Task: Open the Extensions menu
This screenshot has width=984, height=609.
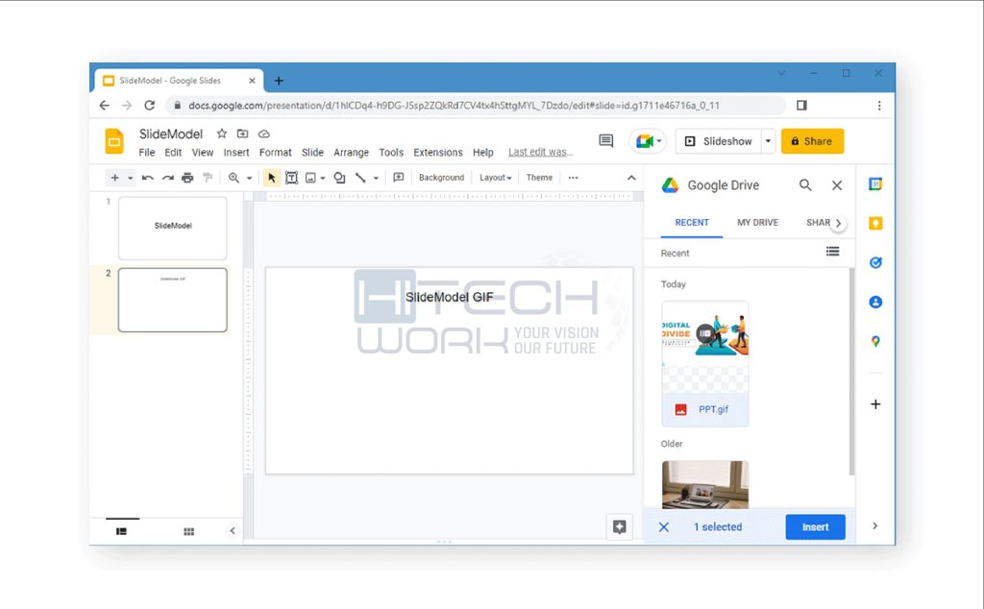Action: pos(438,153)
